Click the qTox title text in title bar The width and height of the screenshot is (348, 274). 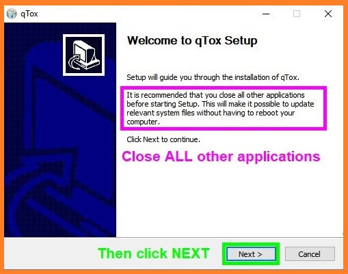(x=29, y=14)
